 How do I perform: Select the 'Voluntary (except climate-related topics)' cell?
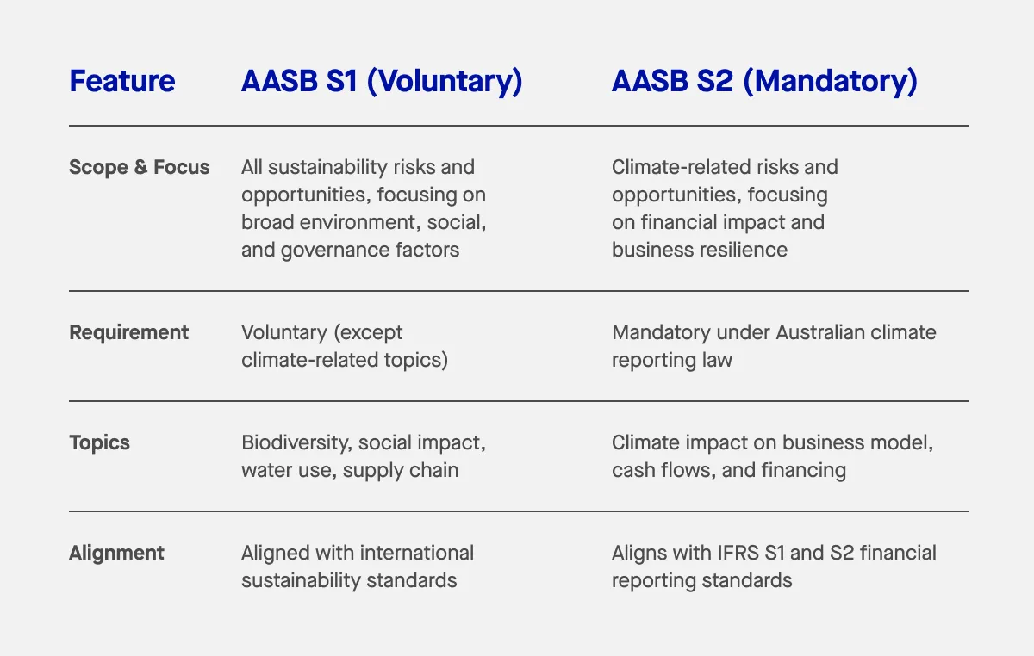345,346
